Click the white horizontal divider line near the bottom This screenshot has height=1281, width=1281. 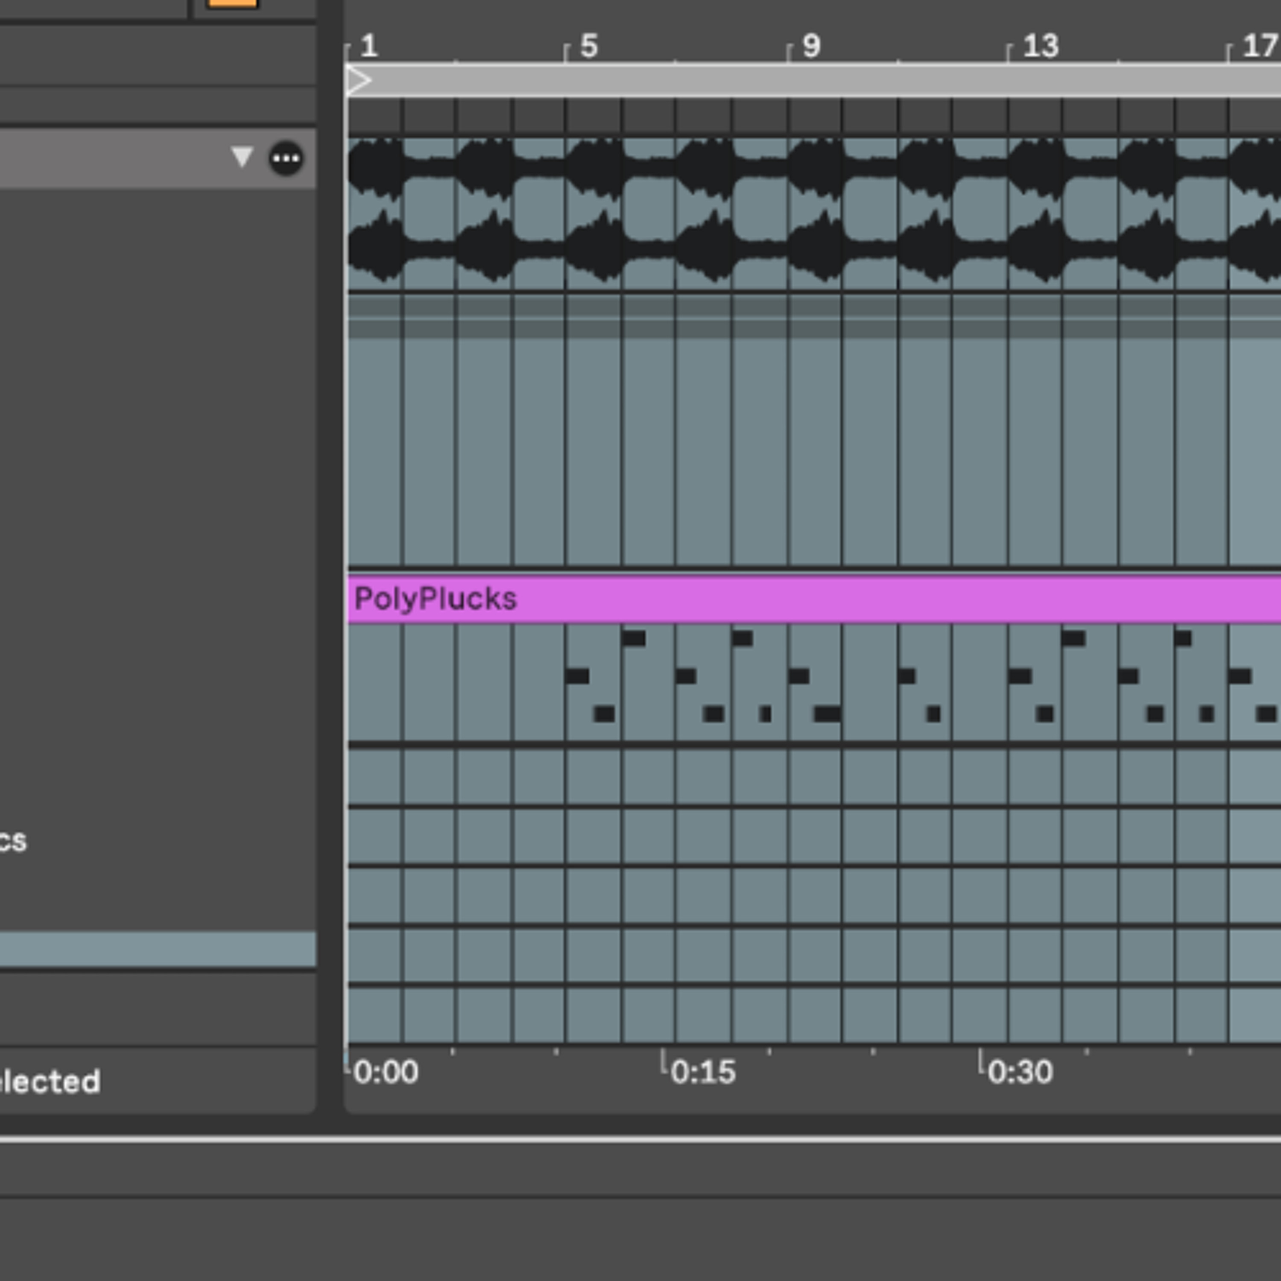(640, 1140)
